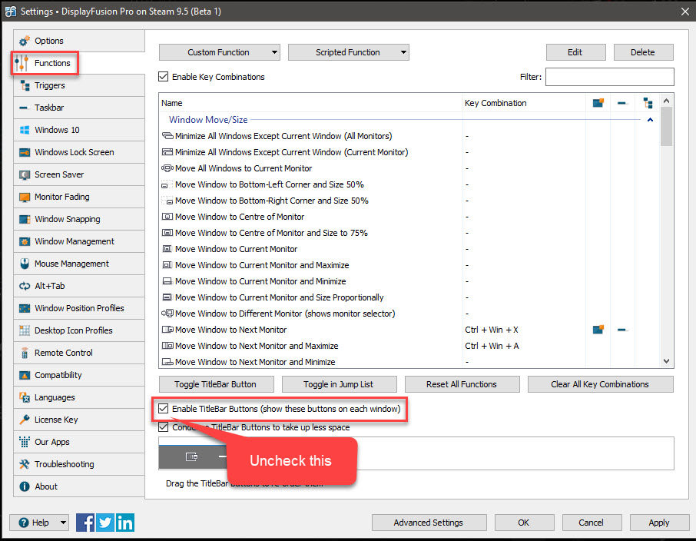Click the Reset All Functions button

462,384
